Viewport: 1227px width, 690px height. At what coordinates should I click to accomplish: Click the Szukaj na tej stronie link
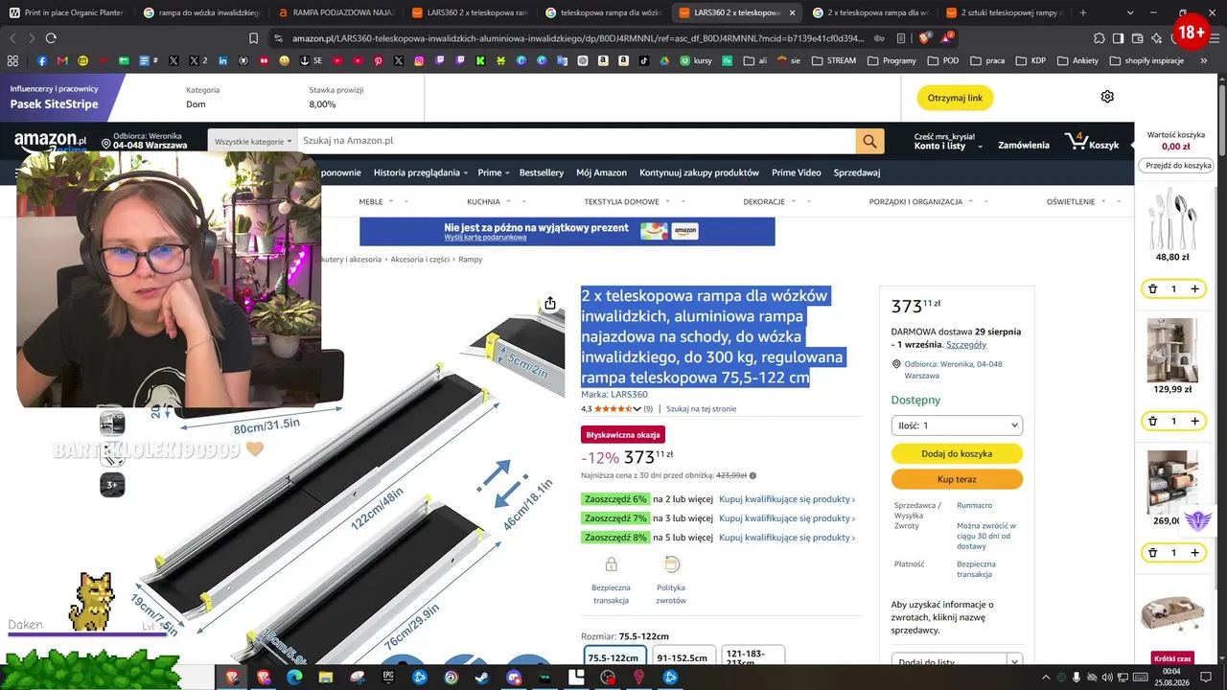[702, 409]
